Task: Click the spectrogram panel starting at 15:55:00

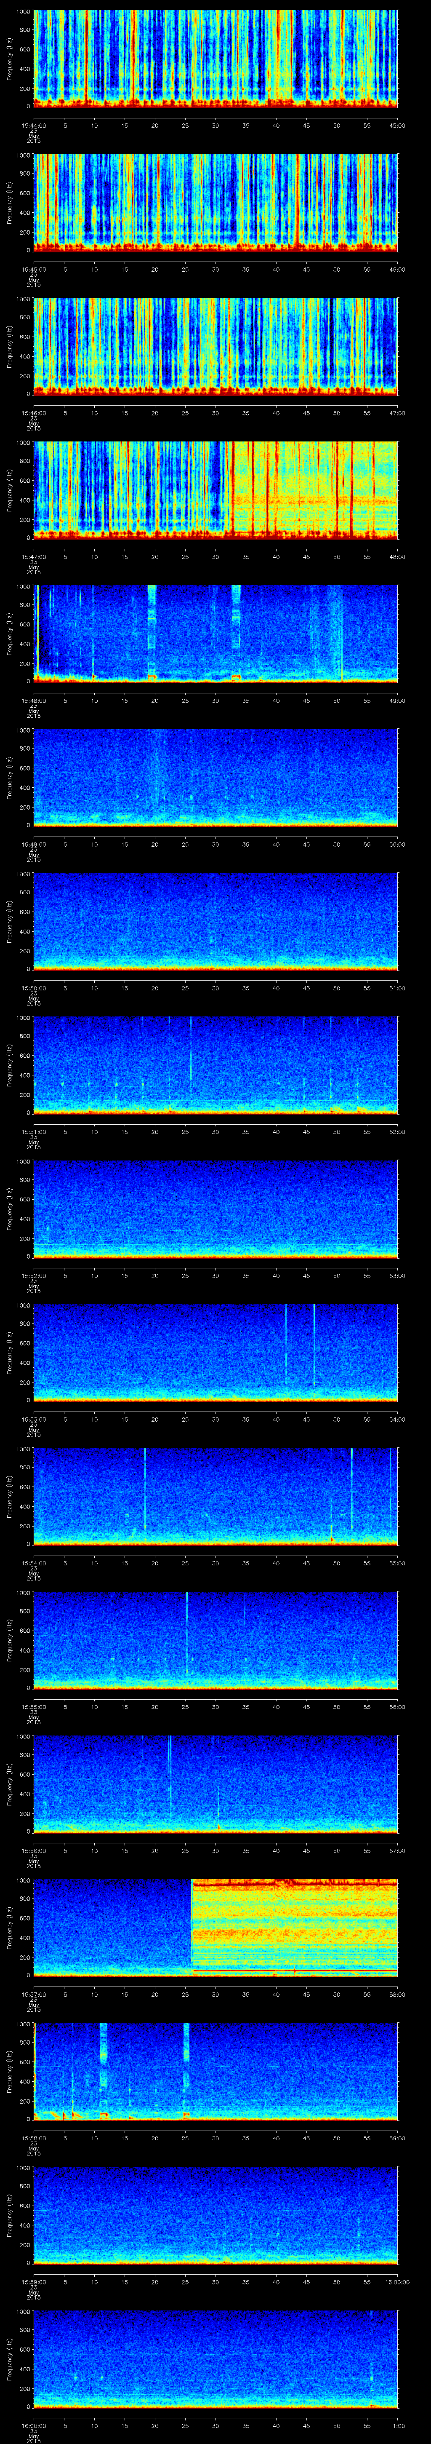Action: point(216,1639)
